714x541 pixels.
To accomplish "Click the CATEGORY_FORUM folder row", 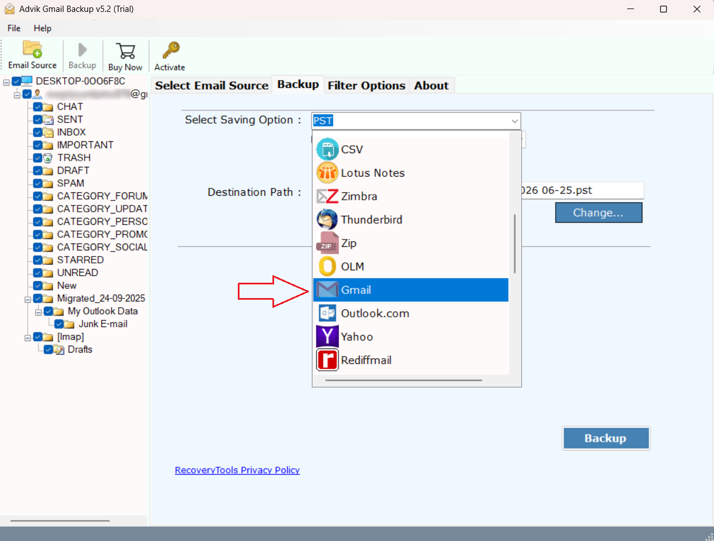I will pos(102,196).
